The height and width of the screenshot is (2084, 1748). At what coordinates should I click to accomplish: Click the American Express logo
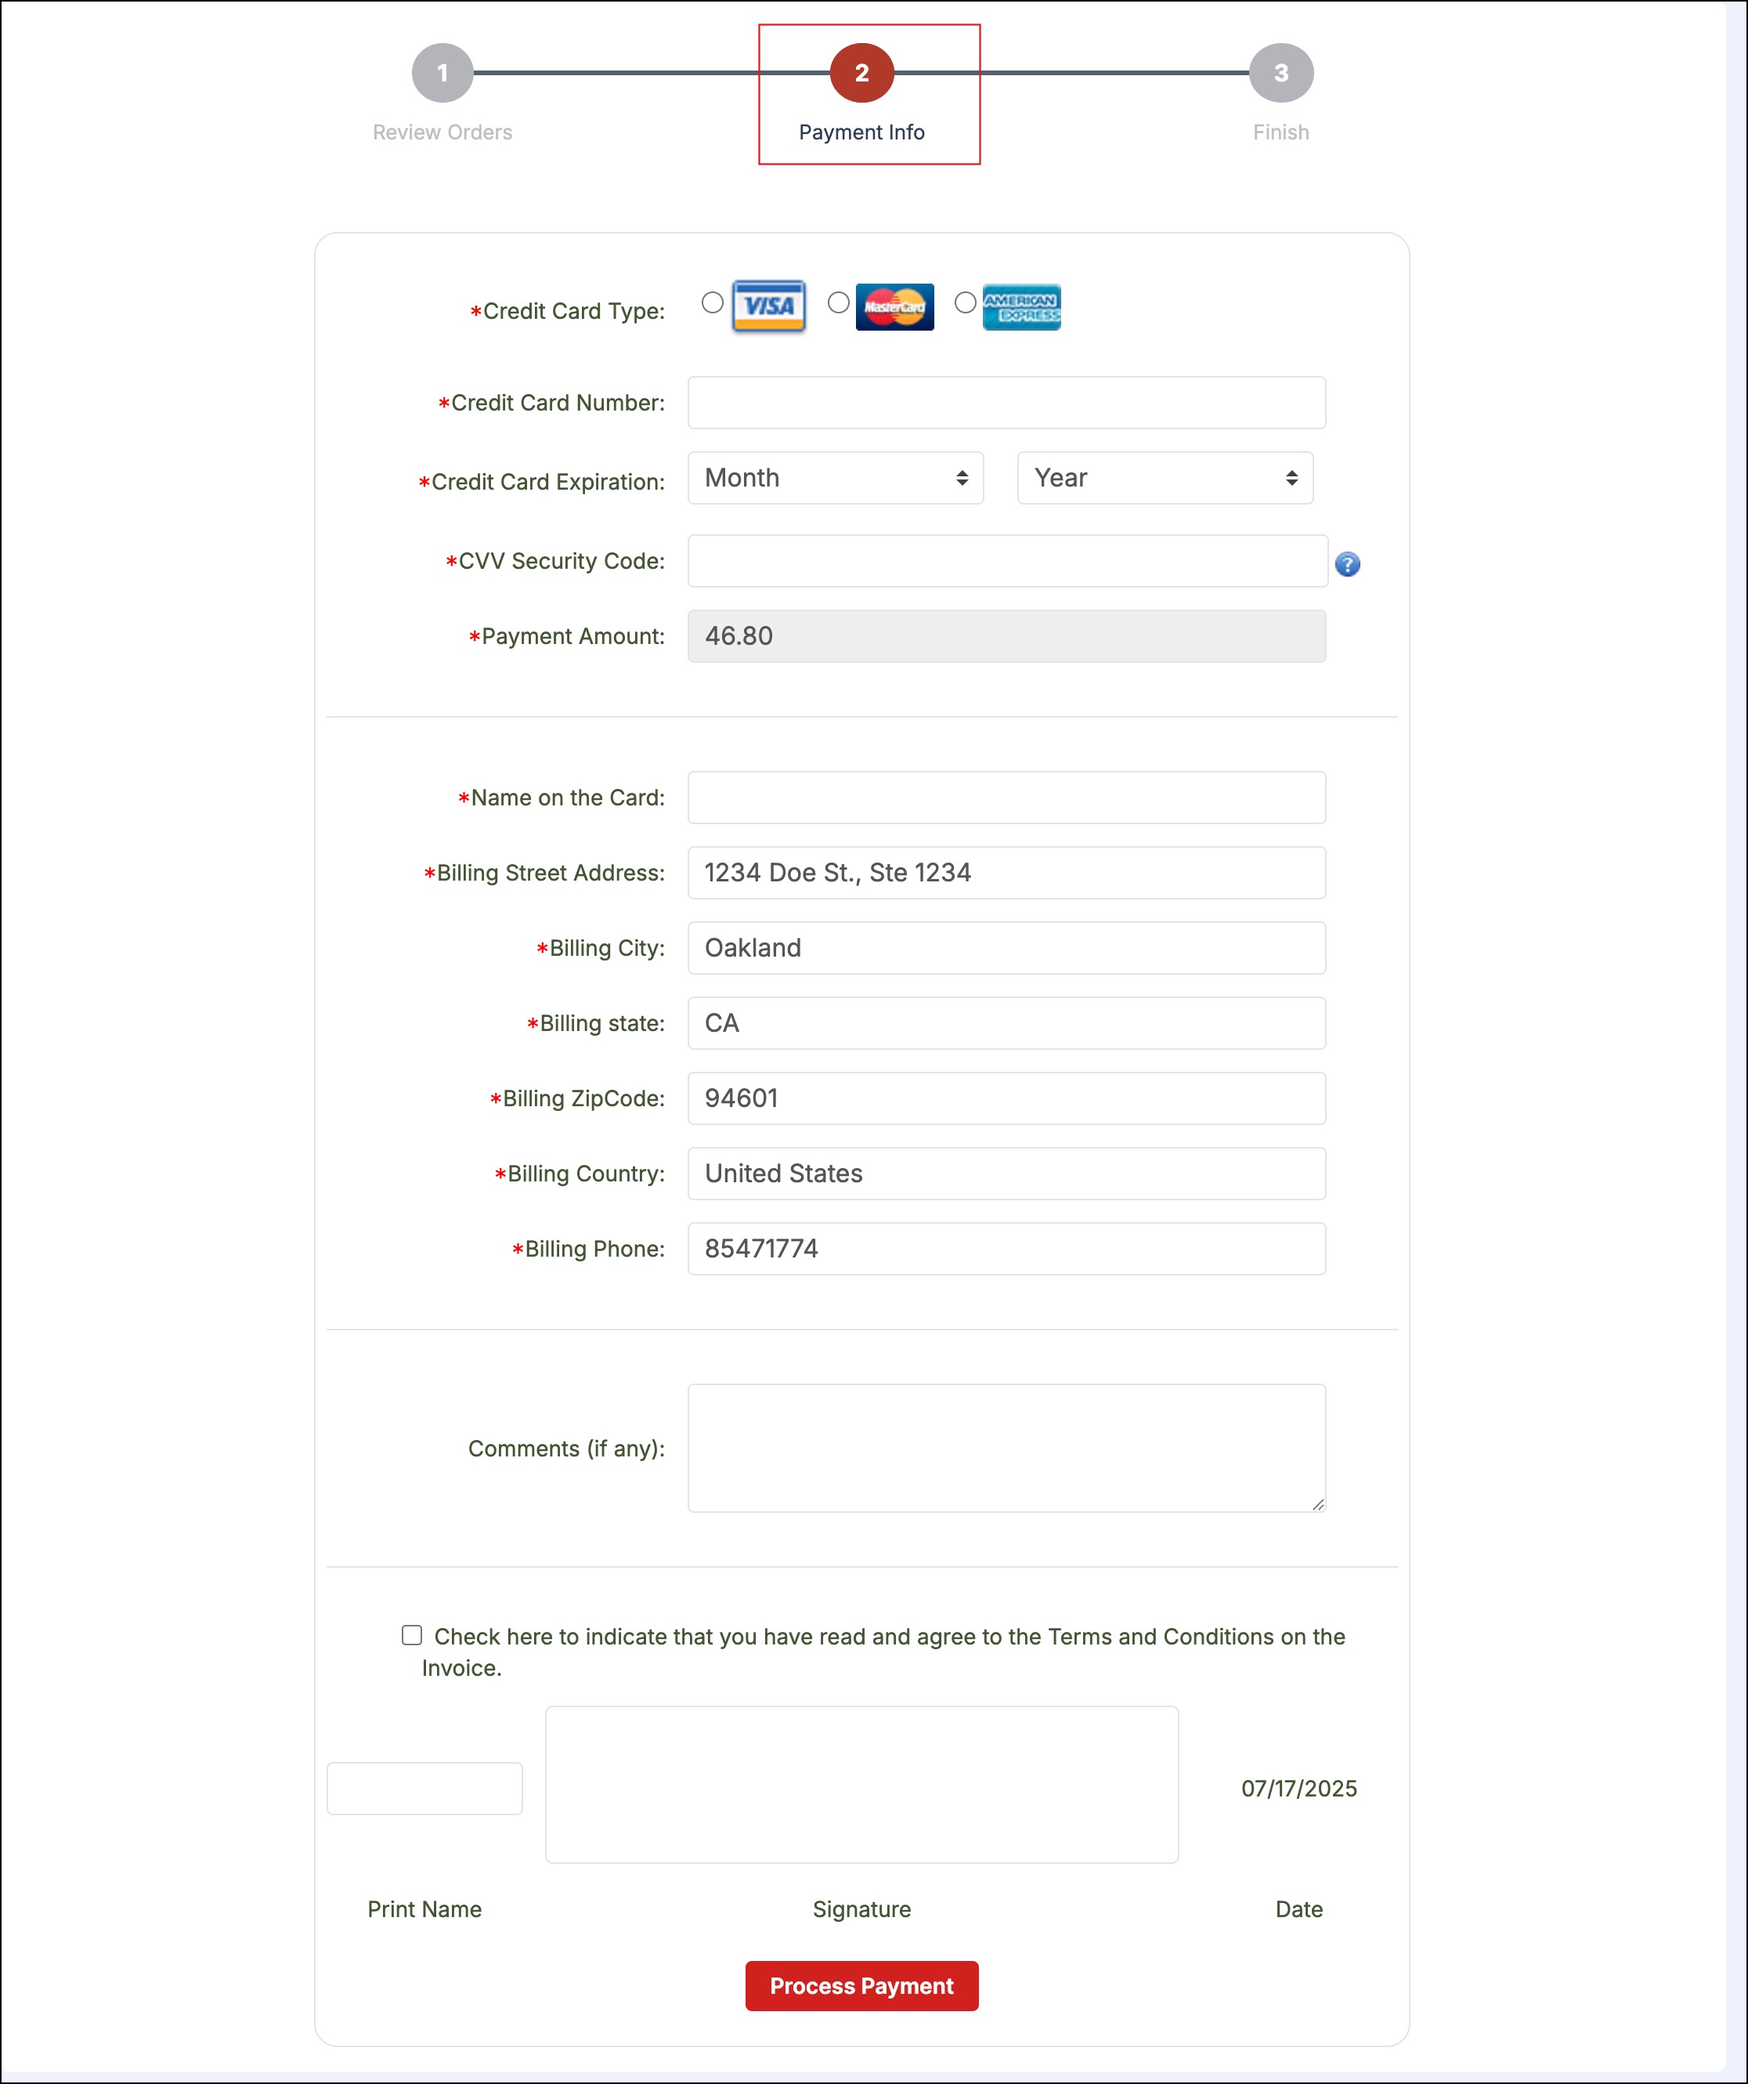click(x=1022, y=306)
